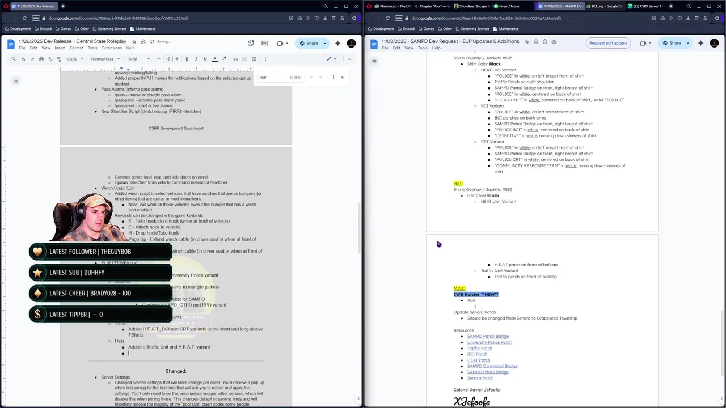
Task: Star the 11/26/2025 Dev Release document
Action: pyautogui.click(x=134, y=42)
